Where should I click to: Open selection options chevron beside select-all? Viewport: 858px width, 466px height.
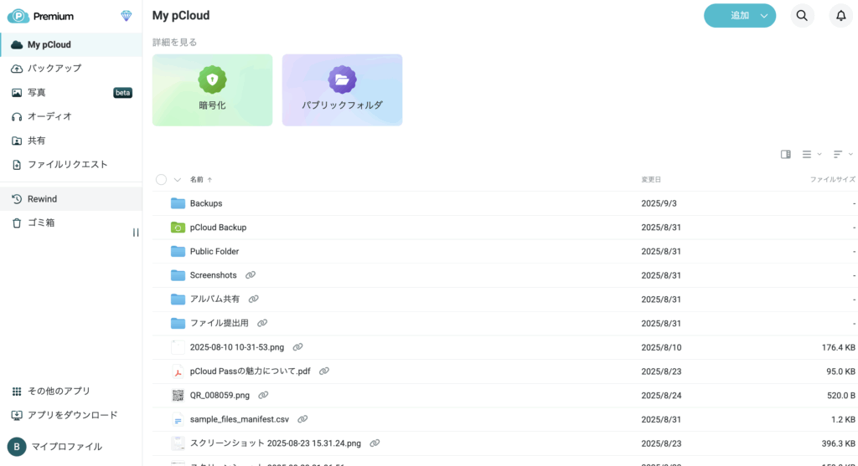(x=178, y=180)
